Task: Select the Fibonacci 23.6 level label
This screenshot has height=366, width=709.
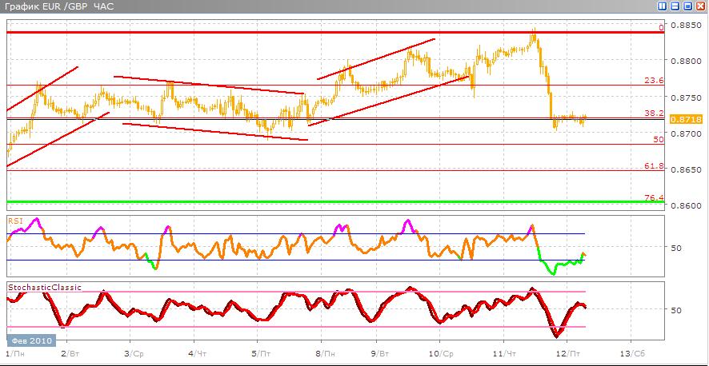Action: (x=654, y=80)
